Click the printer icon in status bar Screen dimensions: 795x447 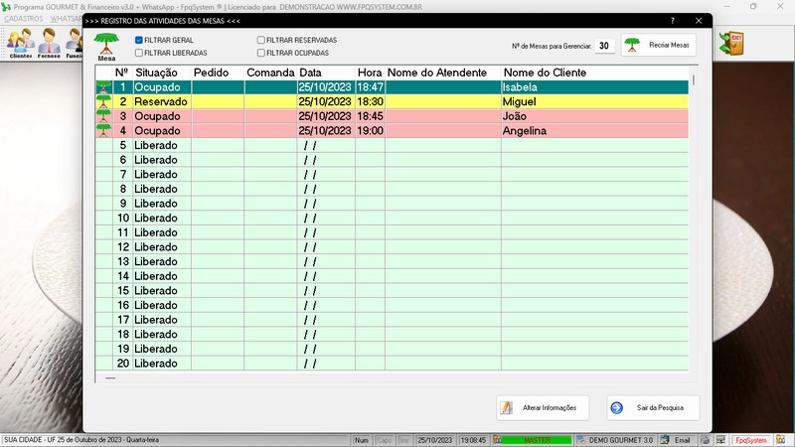706,440
